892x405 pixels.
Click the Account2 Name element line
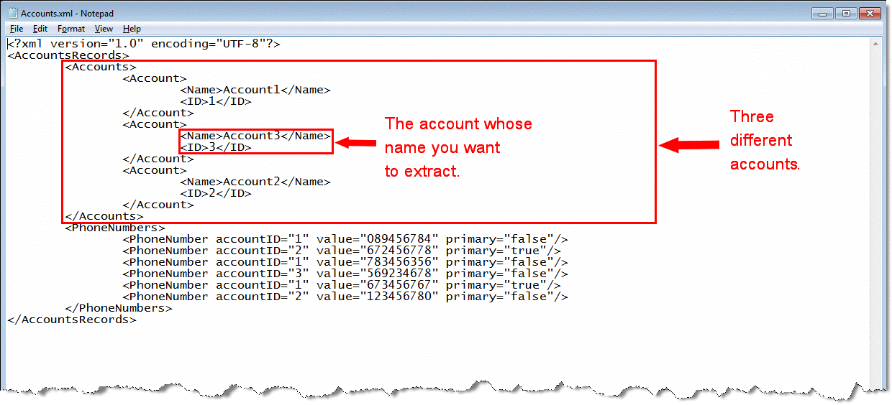point(255,182)
